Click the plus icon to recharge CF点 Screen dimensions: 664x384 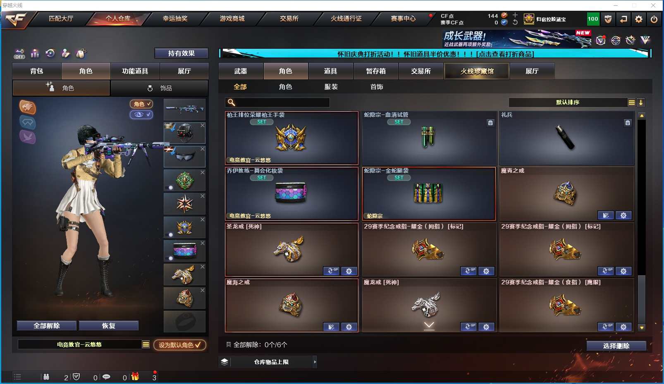click(x=515, y=15)
